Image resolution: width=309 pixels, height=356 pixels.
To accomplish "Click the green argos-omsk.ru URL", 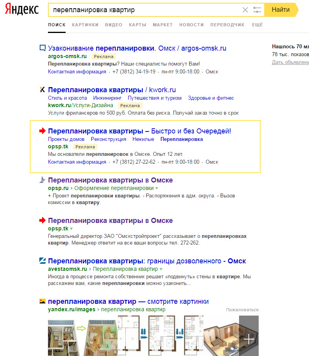I will pos(67,56).
